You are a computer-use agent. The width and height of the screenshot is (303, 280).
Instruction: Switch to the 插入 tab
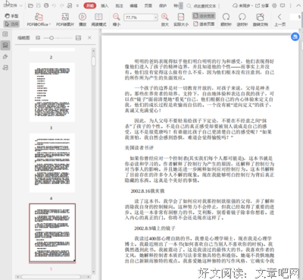coord(105,5)
